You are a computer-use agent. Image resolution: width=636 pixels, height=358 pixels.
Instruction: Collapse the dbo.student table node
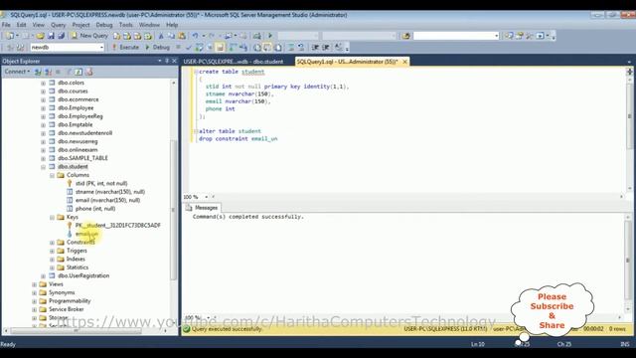(x=43, y=167)
